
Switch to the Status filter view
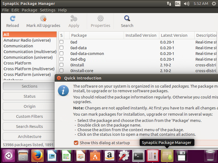[29, 96]
